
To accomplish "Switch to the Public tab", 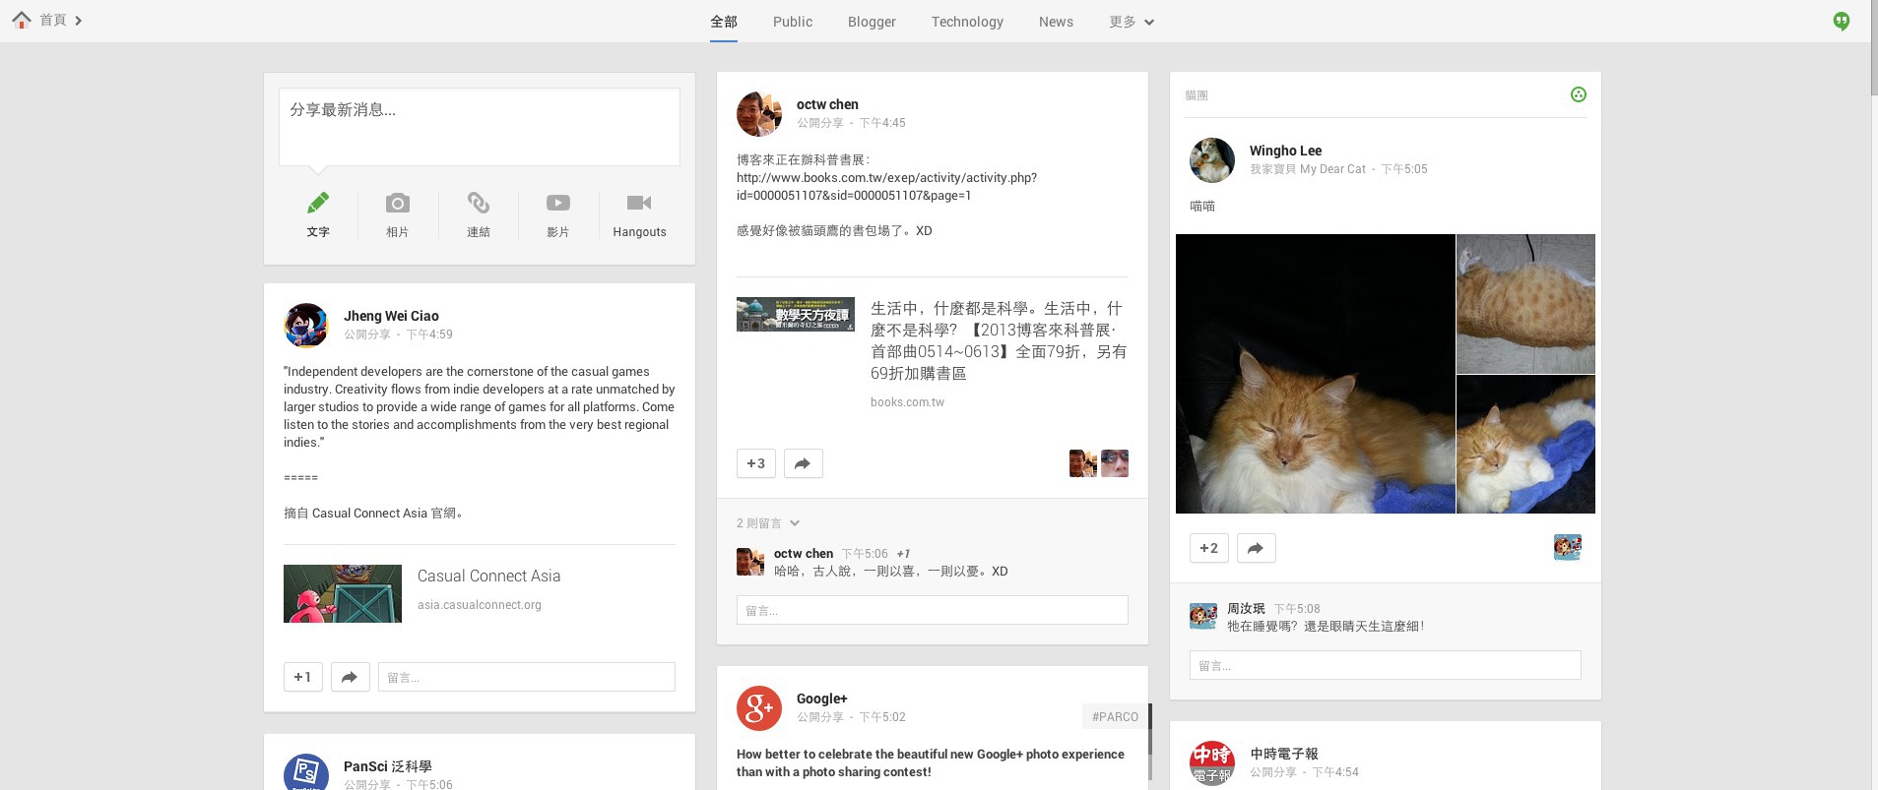I will click(793, 22).
